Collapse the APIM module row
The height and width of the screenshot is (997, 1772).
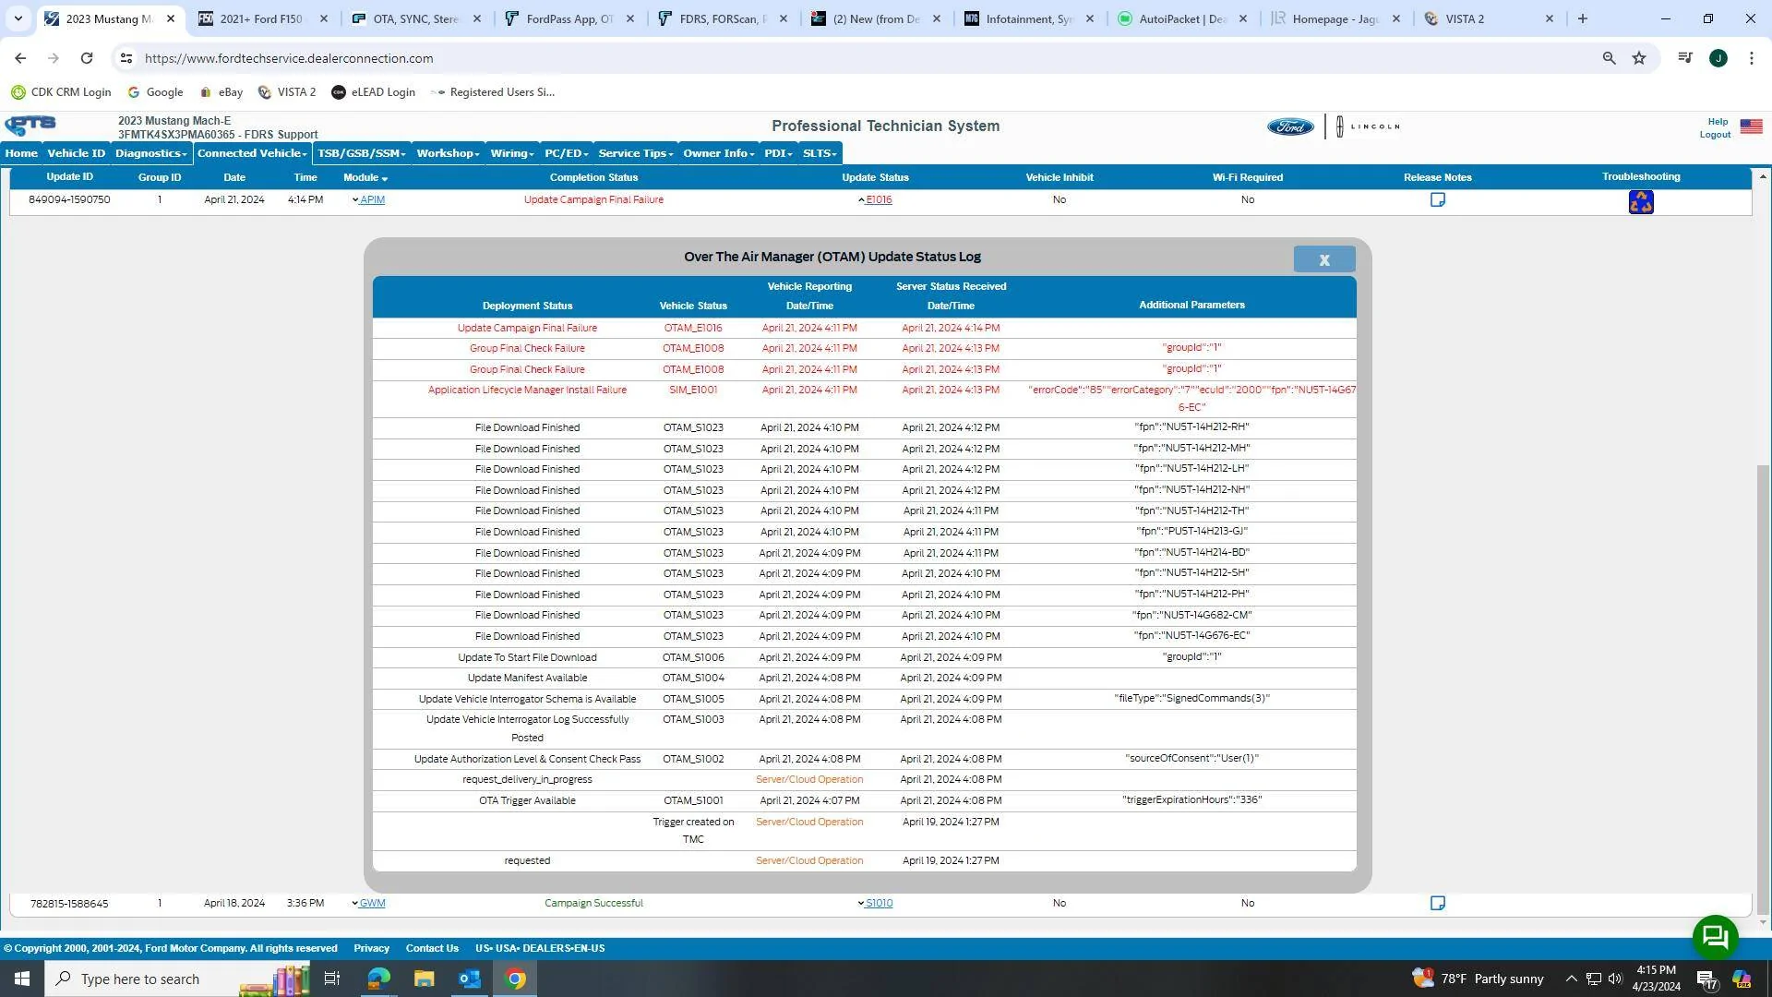tap(368, 199)
